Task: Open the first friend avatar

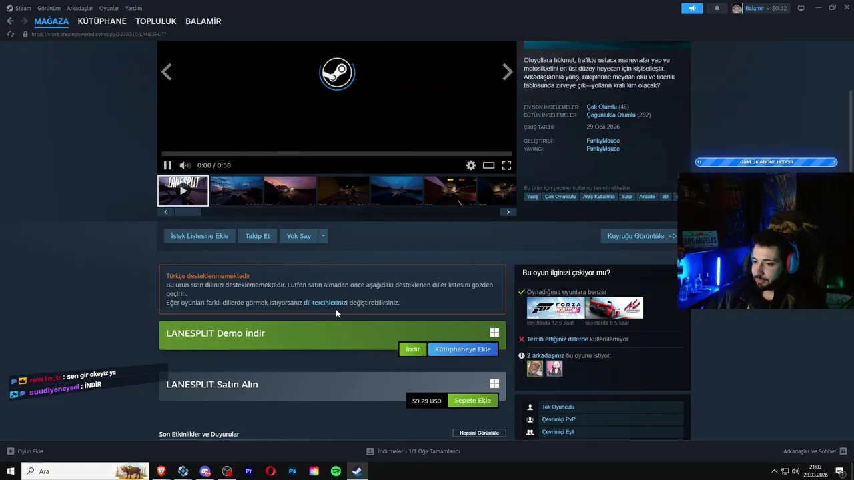Action: pos(535,369)
